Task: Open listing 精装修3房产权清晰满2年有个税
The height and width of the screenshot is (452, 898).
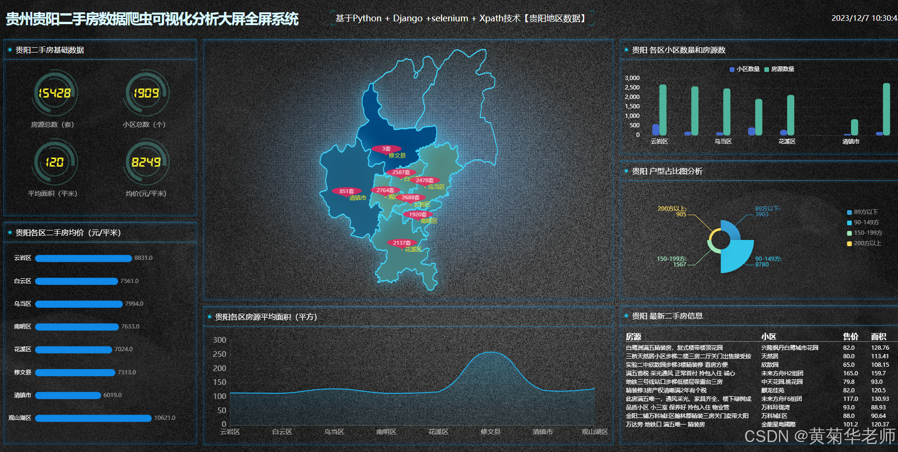Action: click(x=666, y=390)
